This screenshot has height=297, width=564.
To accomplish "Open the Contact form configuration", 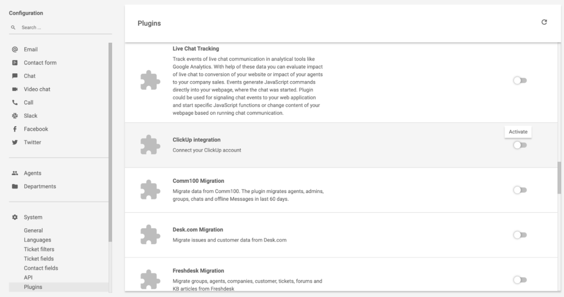I will (x=40, y=63).
